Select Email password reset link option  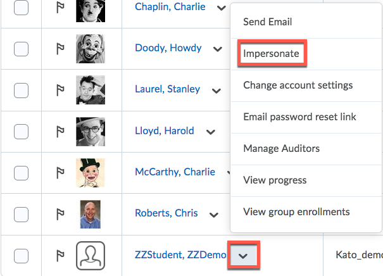pos(299,117)
